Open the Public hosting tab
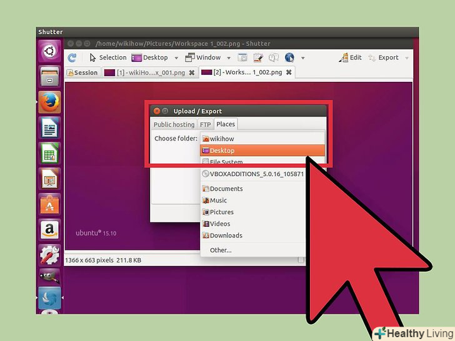The width and height of the screenshot is (455, 341). (x=174, y=124)
